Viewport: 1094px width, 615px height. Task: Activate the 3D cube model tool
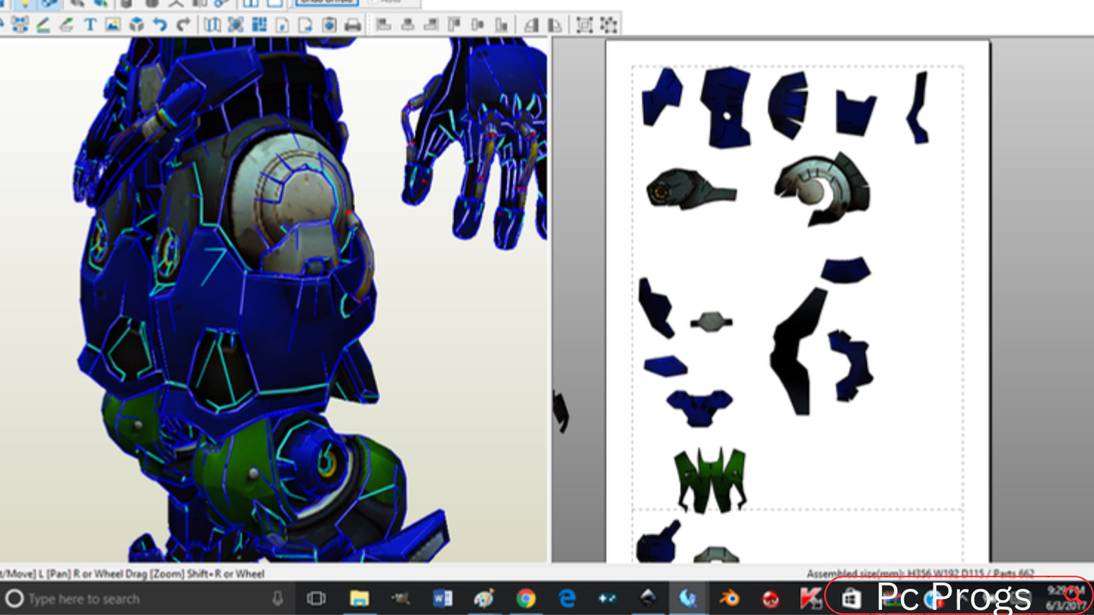point(137,25)
